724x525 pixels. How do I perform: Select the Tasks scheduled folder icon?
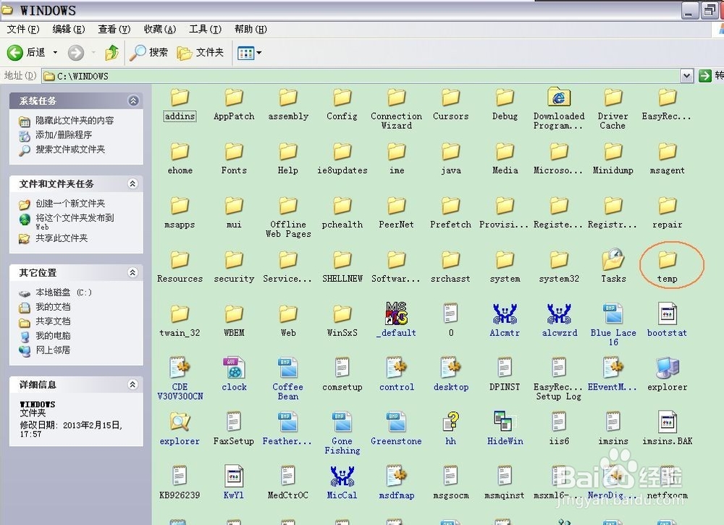point(614,259)
